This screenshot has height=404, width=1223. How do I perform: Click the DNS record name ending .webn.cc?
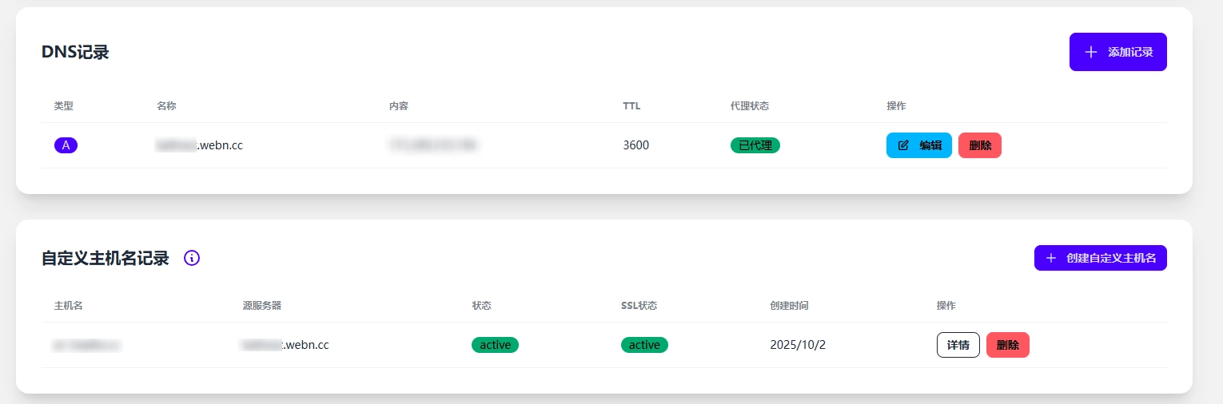[200, 145]
